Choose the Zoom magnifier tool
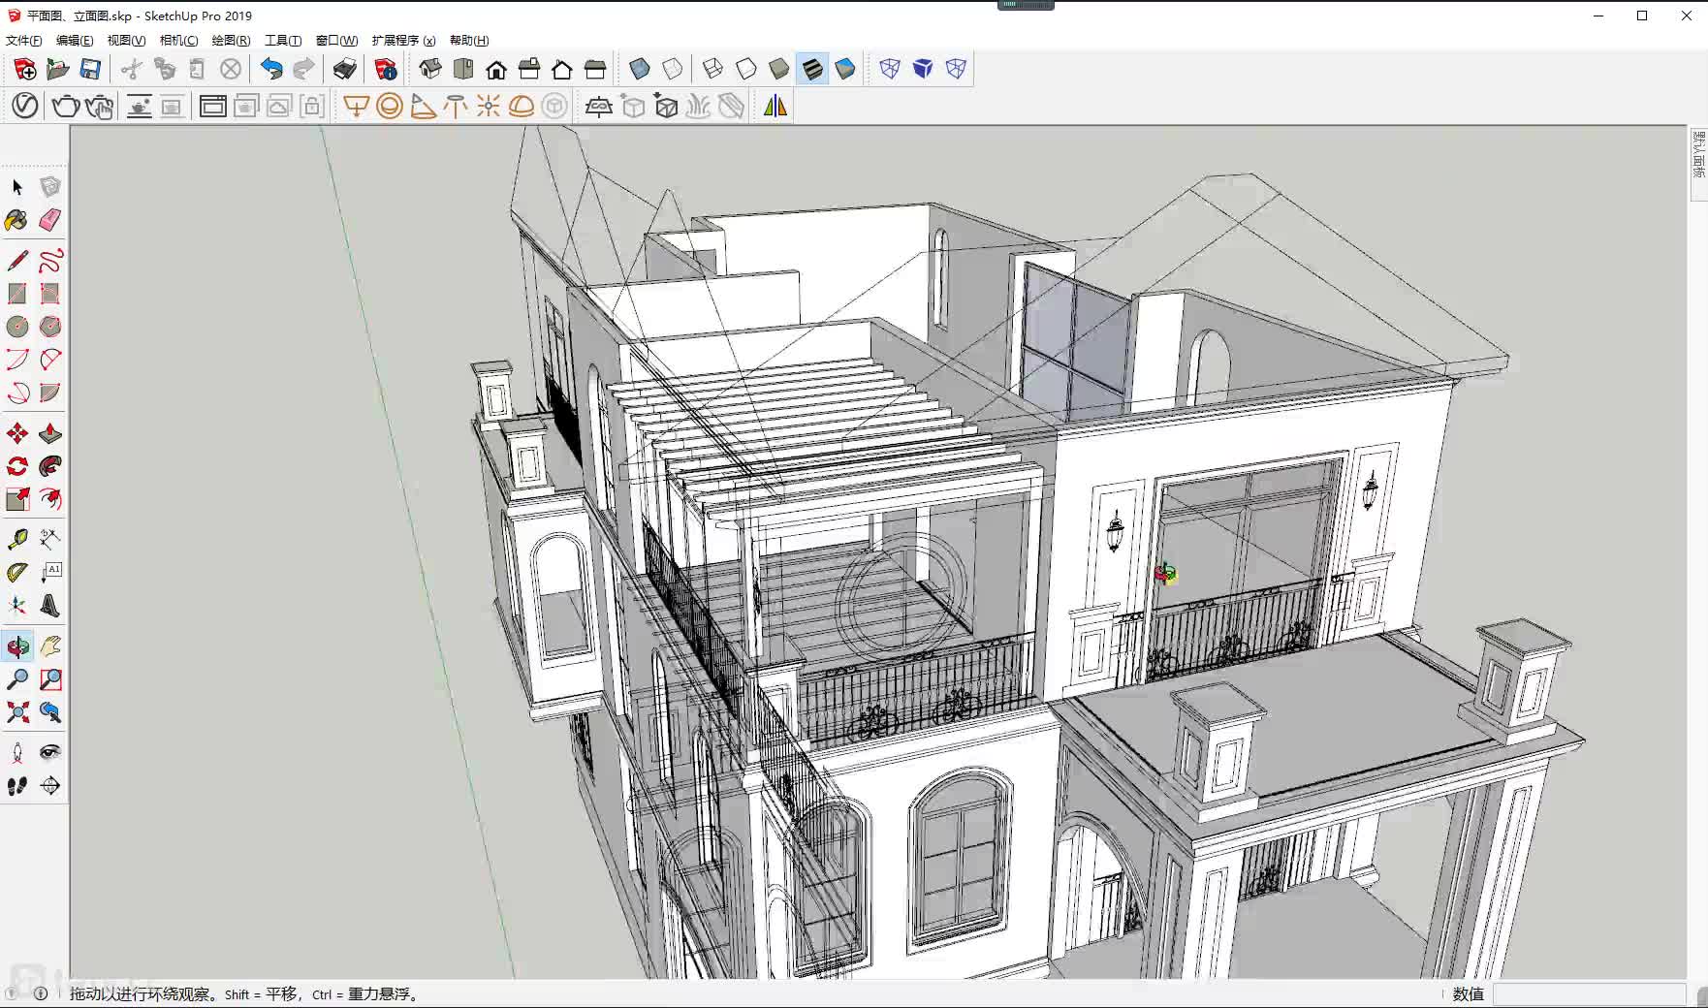 coord(17,679)
